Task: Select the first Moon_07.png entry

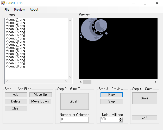Action: pos(15,38)
